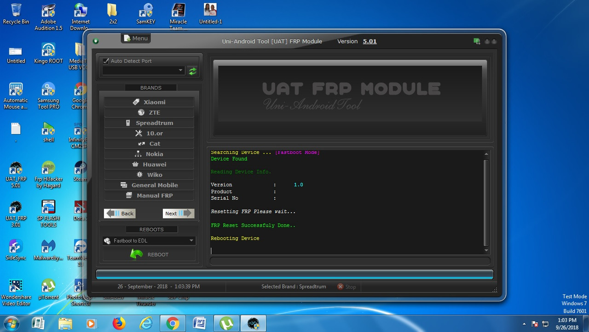Click the version number 5.01
Image resolution: width=589 pixels, height=332 pixels.
click(370, 41)
